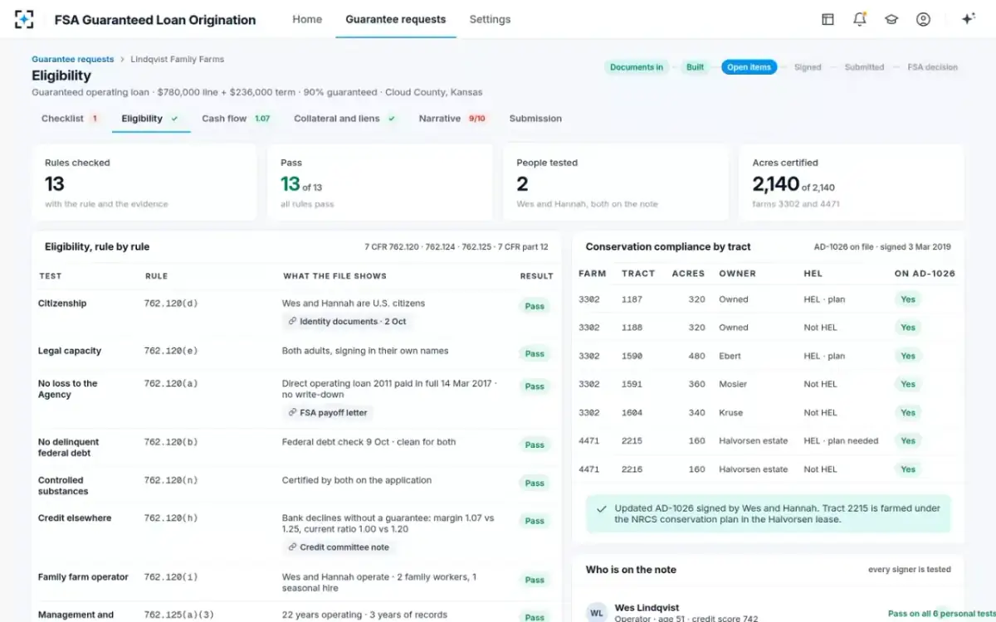Open Identity documents attachment

347,322
